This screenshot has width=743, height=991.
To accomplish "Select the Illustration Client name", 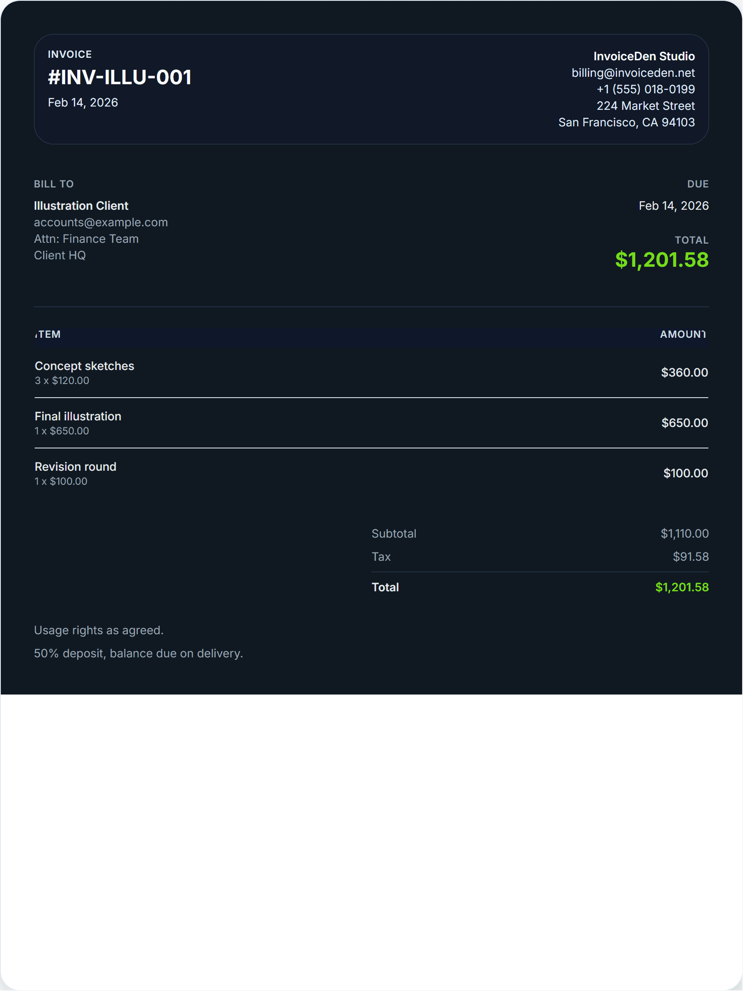I will (x=81, y=206).
